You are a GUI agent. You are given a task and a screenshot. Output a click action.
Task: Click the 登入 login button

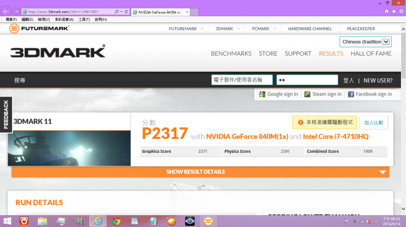coord(348,80)
